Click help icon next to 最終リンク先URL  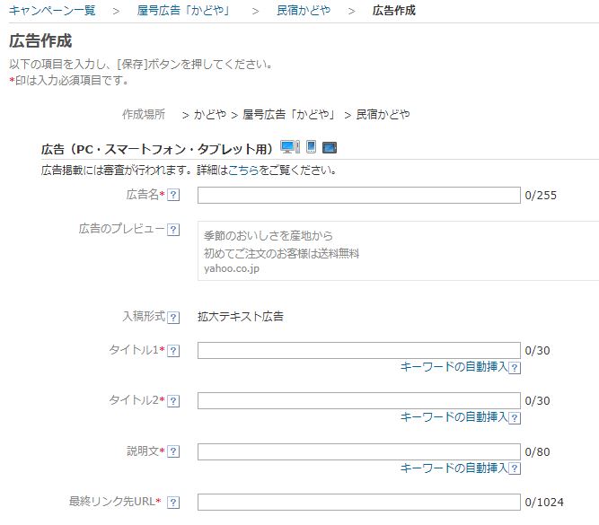point(173,502)
